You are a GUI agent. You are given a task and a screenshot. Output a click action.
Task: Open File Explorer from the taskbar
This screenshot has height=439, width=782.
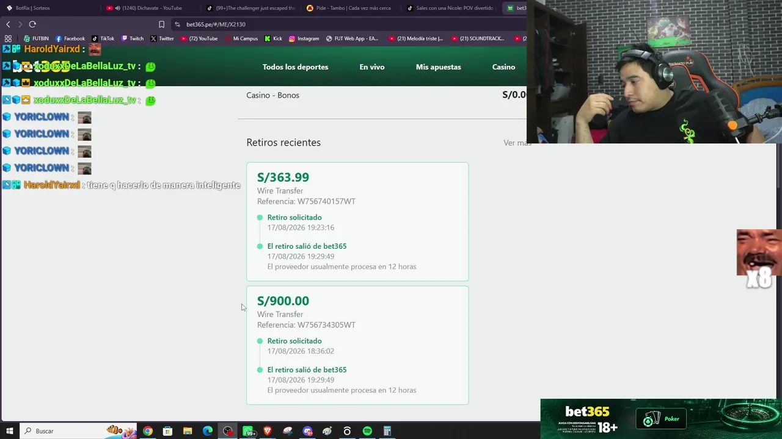(188, 431)
